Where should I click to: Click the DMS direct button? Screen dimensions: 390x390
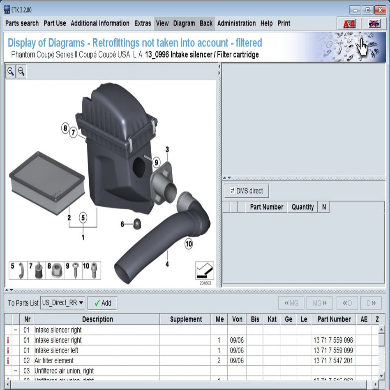tap(246, 191)
